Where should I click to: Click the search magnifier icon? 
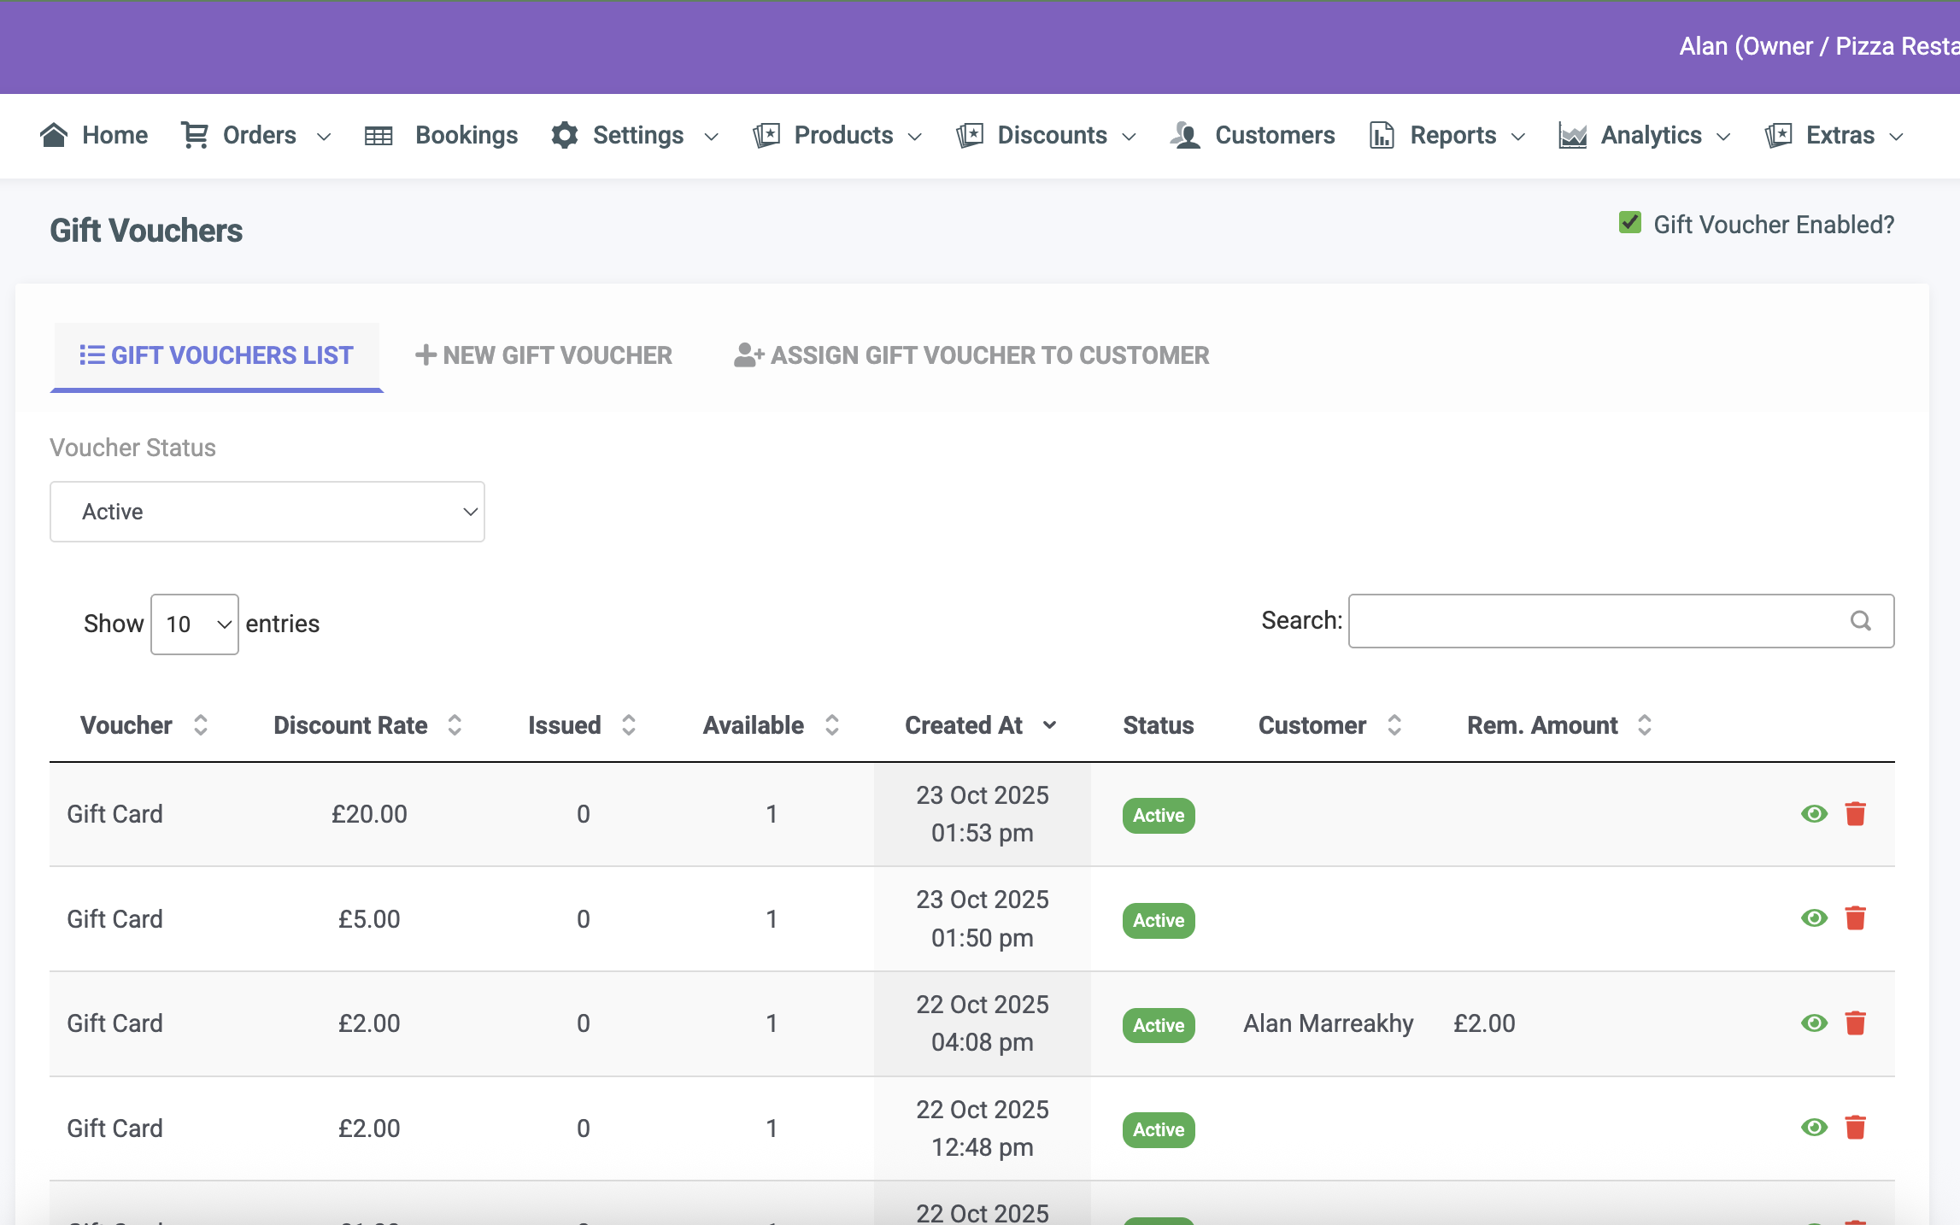pyautogui.click(x=1861, y=621)
